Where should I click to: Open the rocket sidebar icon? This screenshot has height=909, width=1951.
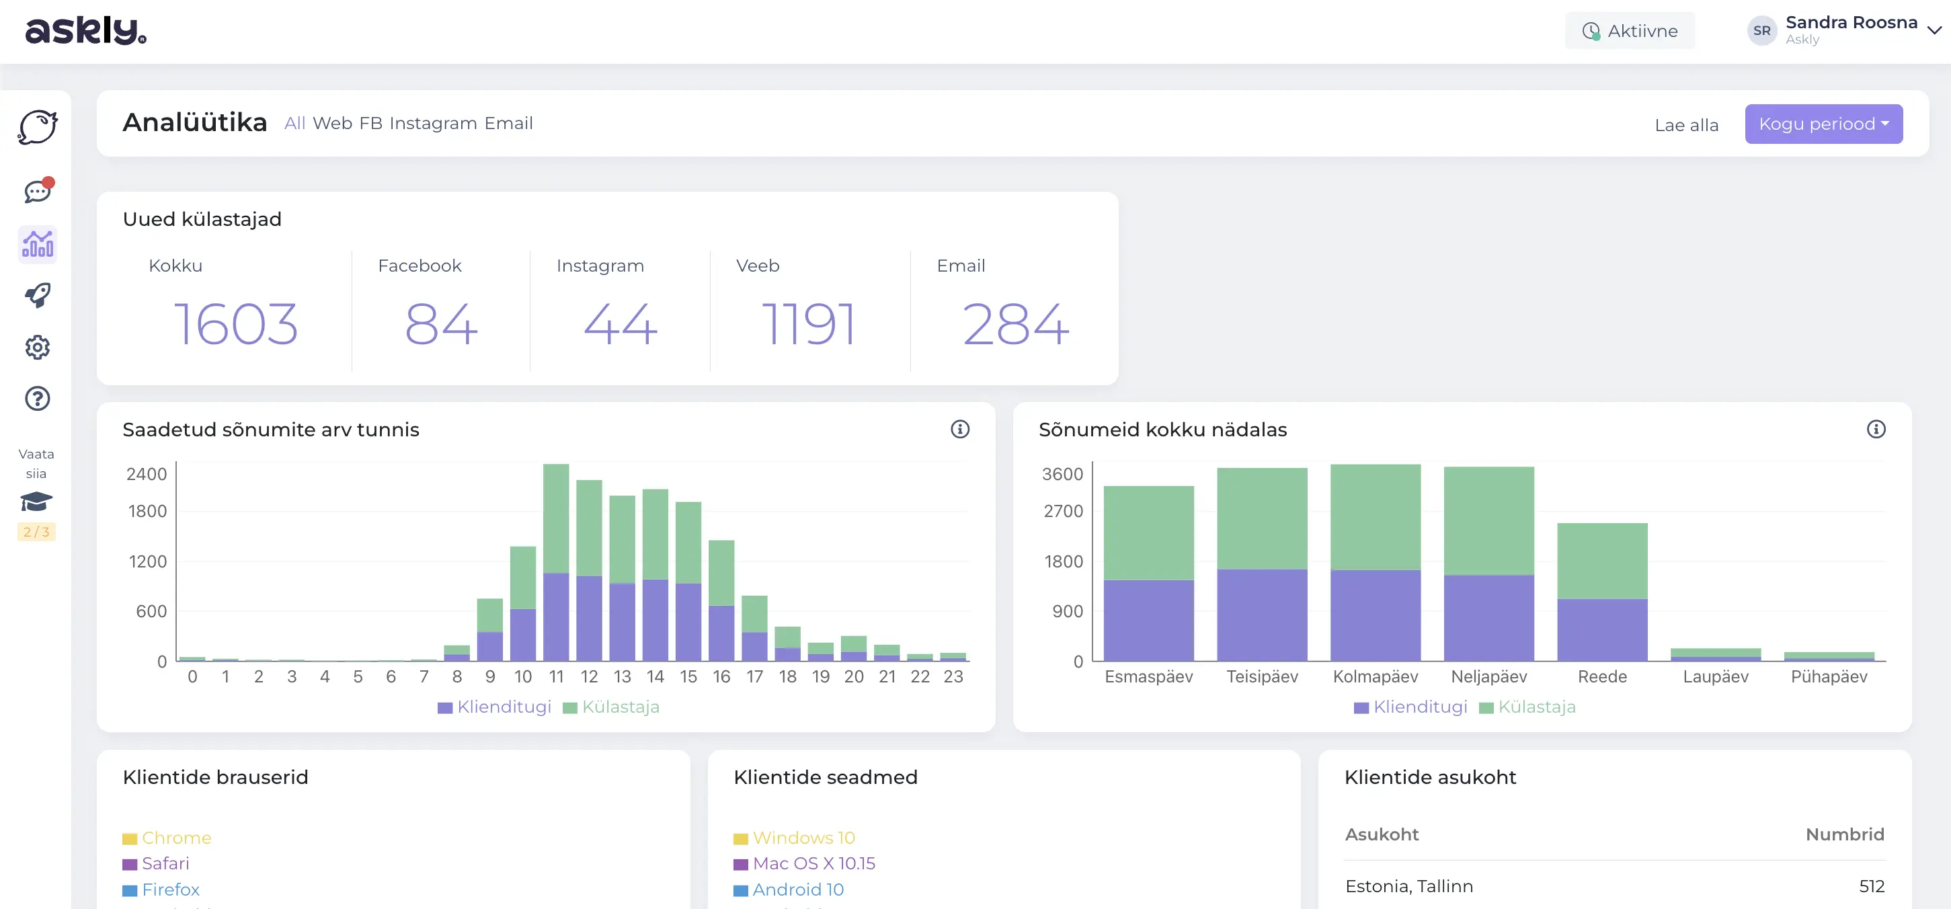[37, 295]
